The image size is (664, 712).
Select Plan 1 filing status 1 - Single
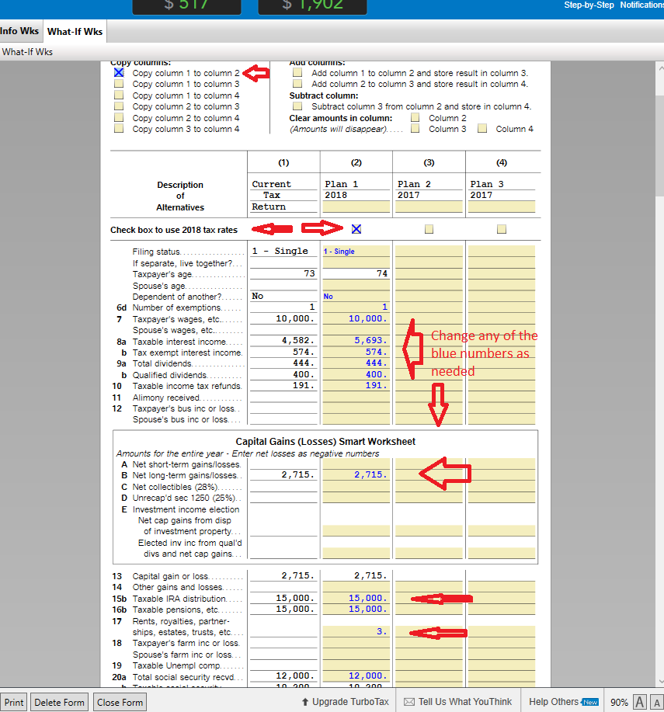coord(356,251)
